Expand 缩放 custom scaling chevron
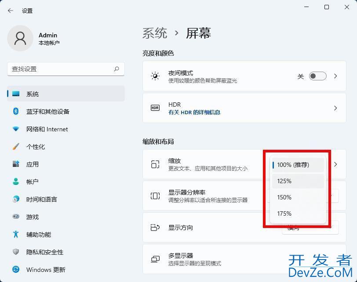357x282 pixels. [x=335, y=164]
